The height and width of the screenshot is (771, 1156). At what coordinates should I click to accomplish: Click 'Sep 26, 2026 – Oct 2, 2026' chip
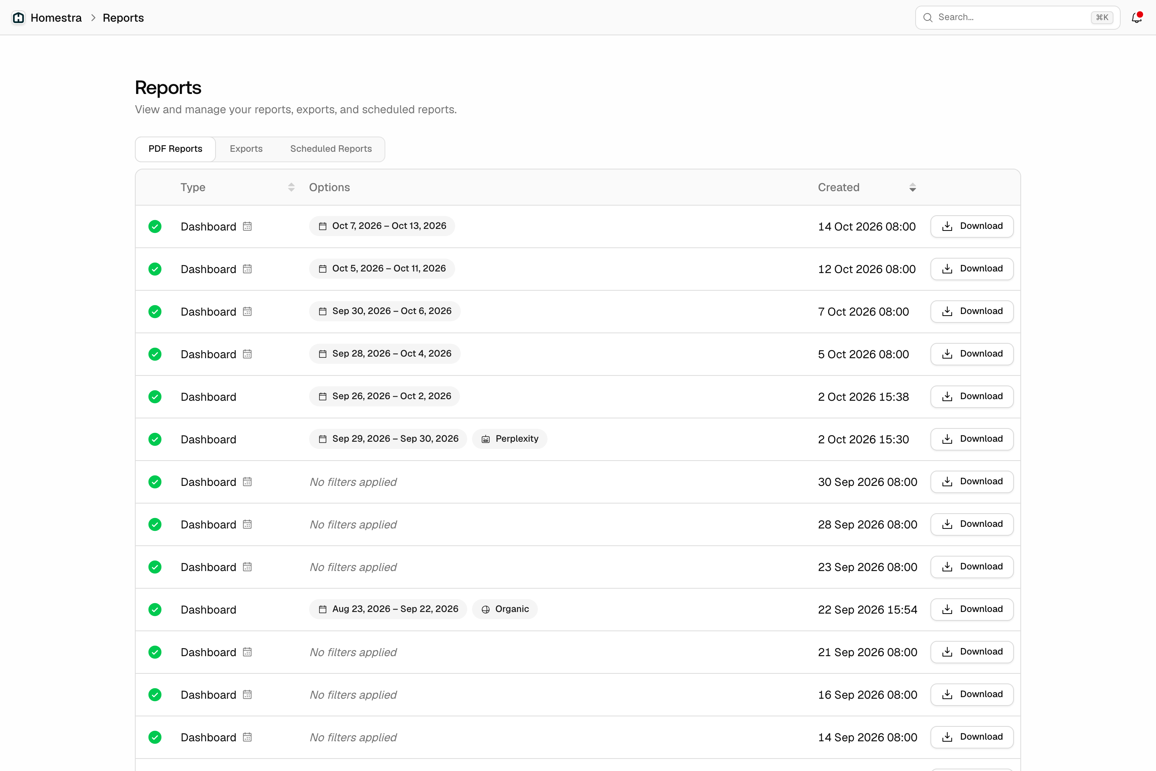[x=385, y=396]
